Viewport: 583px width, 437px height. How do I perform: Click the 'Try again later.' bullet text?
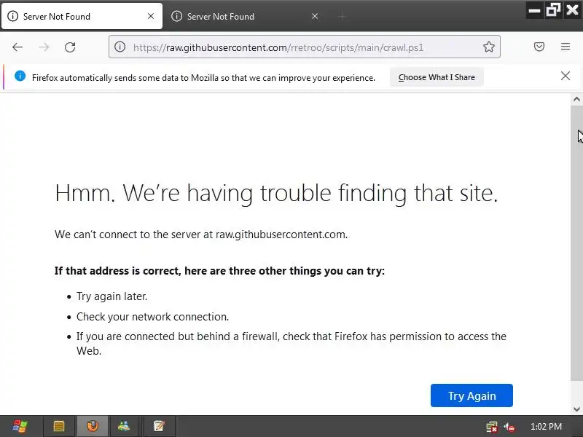click(112, 296)
